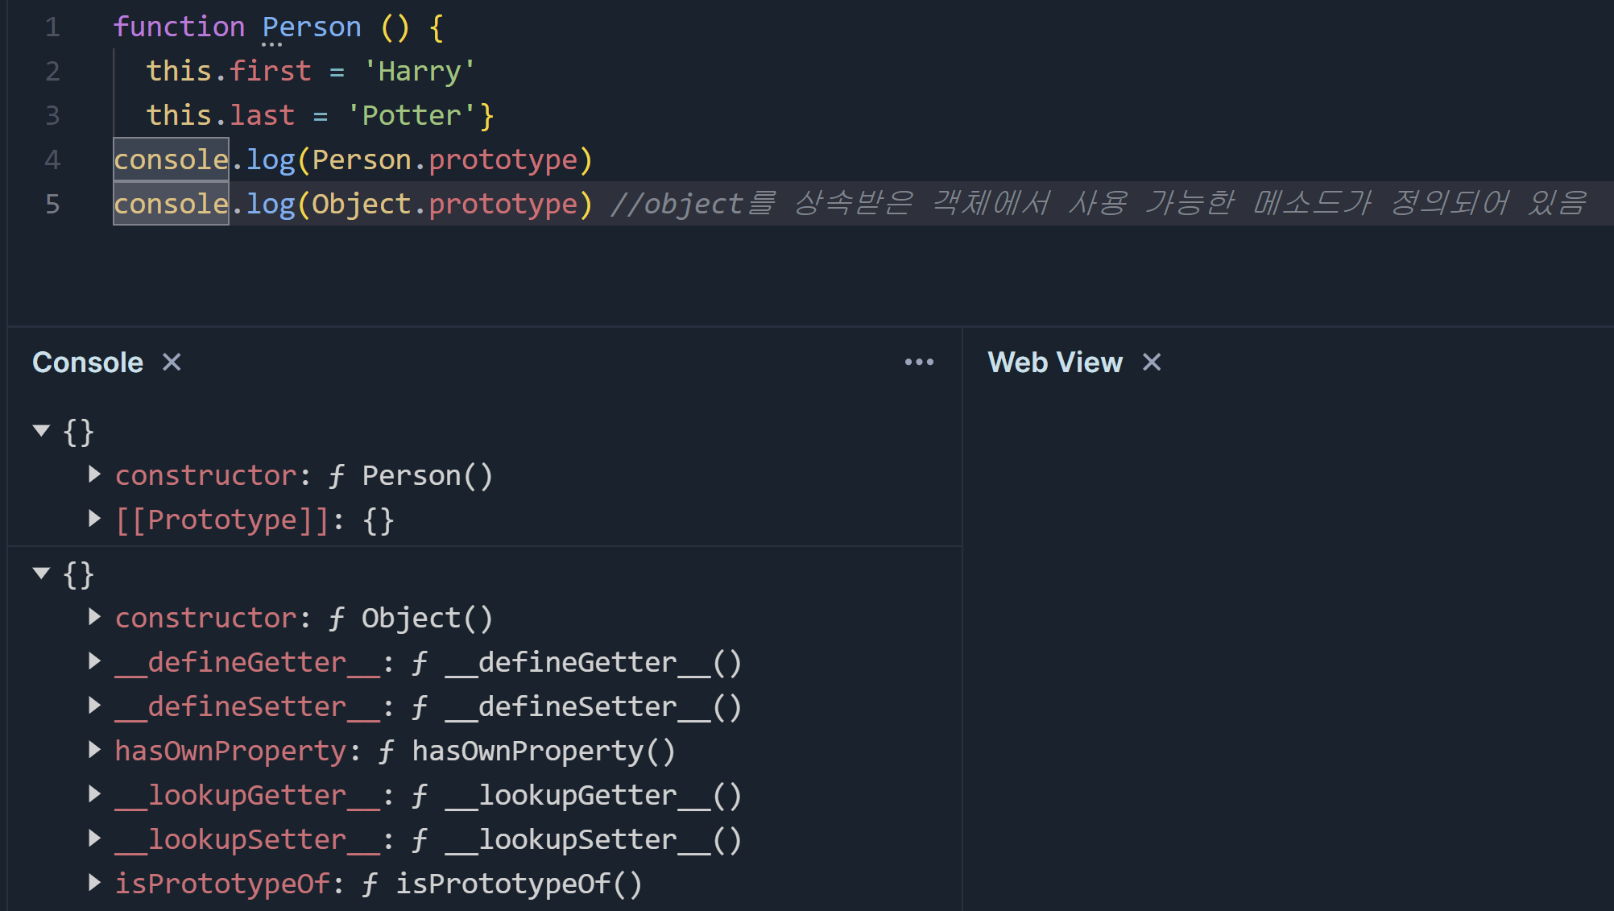Image resolution: width=1614 pixels, height=911 pixels.
Task: Expand the __lookupGetter__ property arrow
Action: click(94, 794)
